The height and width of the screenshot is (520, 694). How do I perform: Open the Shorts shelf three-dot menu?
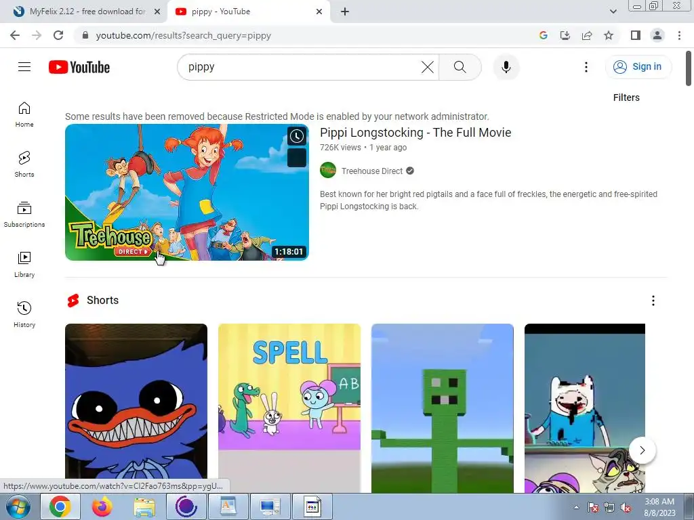click(x=653, y=301)
